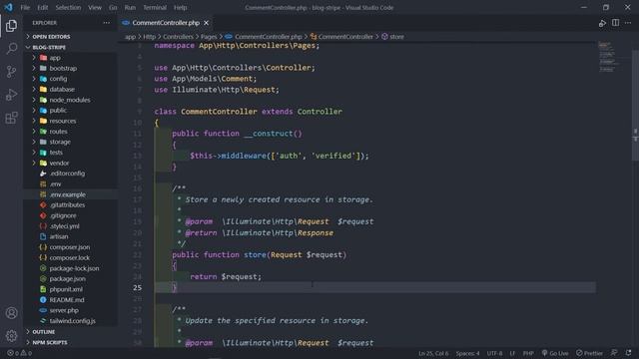Open server.php file
Screen dimensions: 639x359
[x=64, y=310]
